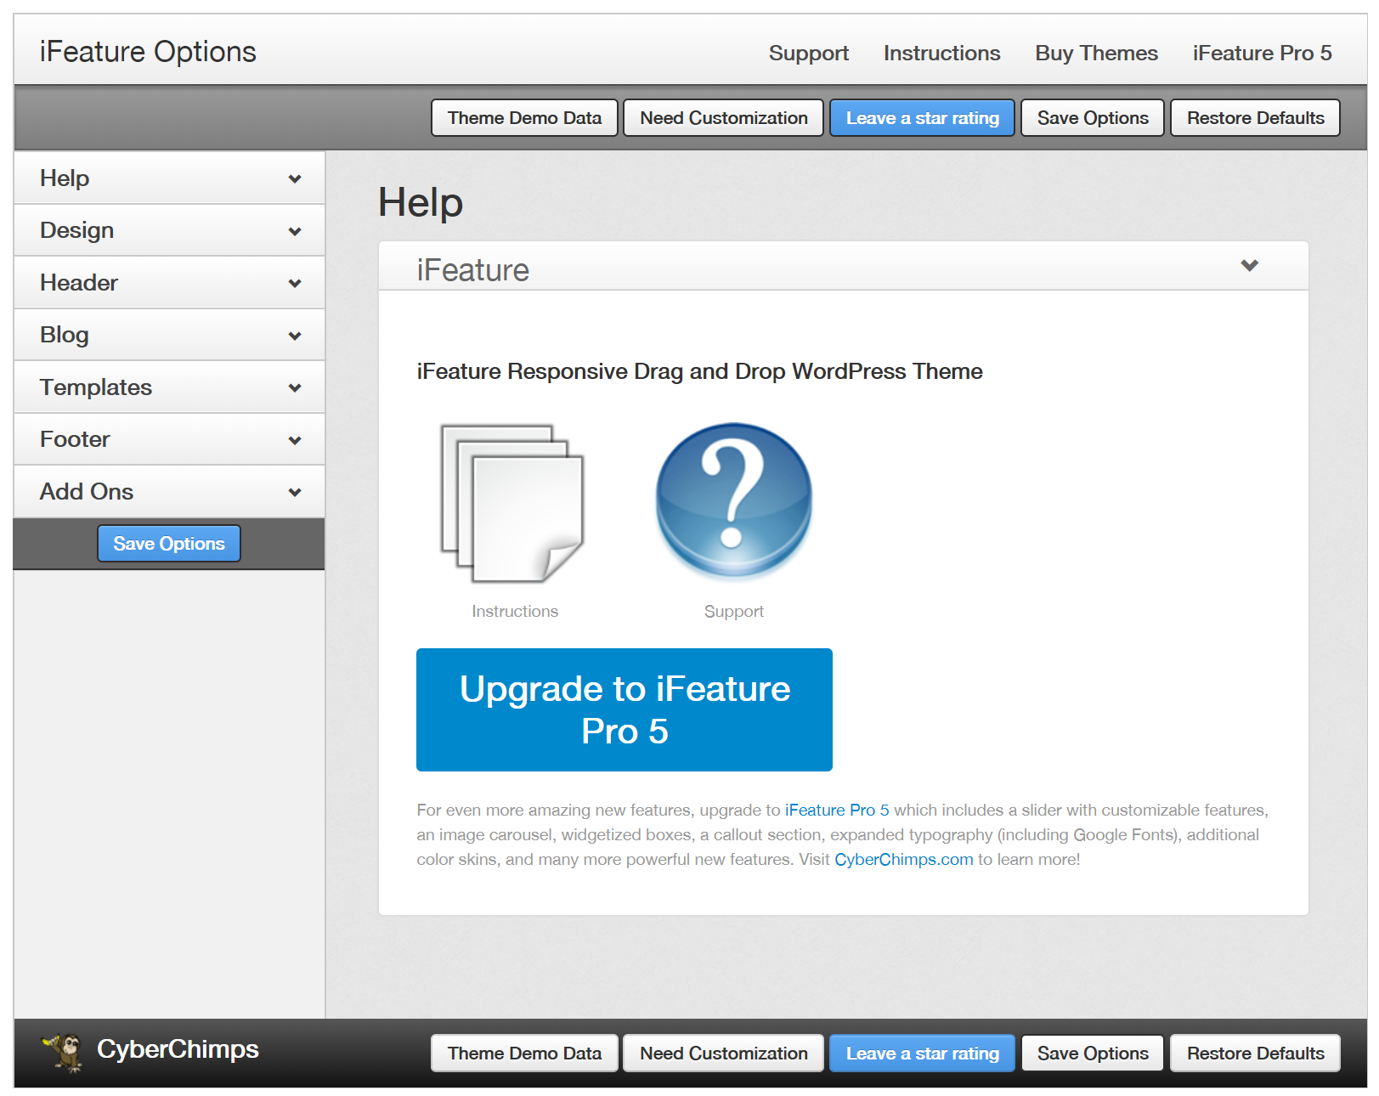The image size is (1379, 1096).
Task: Expand the Add Ons sidebar chevron
Action: click(x=295, y=492)
